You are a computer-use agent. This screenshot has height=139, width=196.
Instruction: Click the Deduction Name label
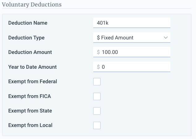28,23
